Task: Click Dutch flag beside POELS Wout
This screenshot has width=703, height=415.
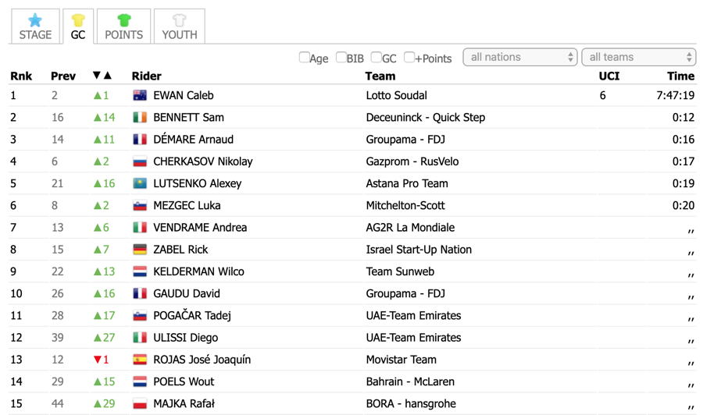Action: tap(140, 381)
